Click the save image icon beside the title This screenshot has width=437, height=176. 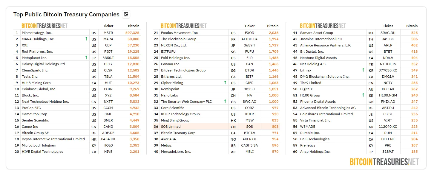click(126, 14)
